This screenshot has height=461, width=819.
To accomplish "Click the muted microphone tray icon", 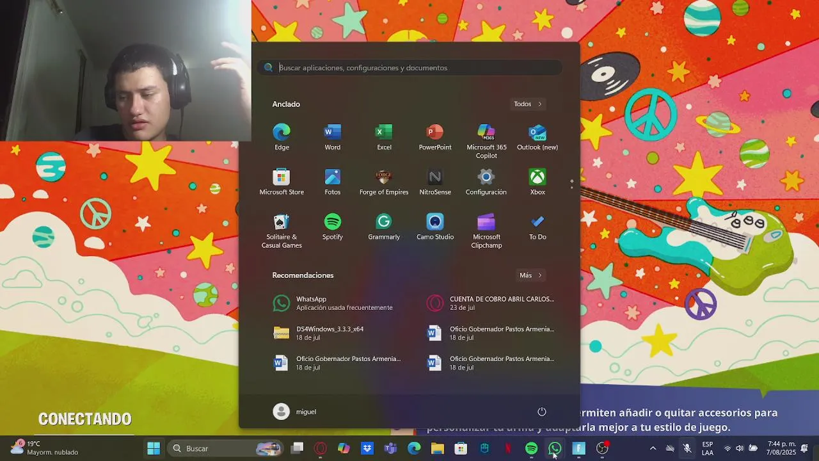I will point(687,448).
